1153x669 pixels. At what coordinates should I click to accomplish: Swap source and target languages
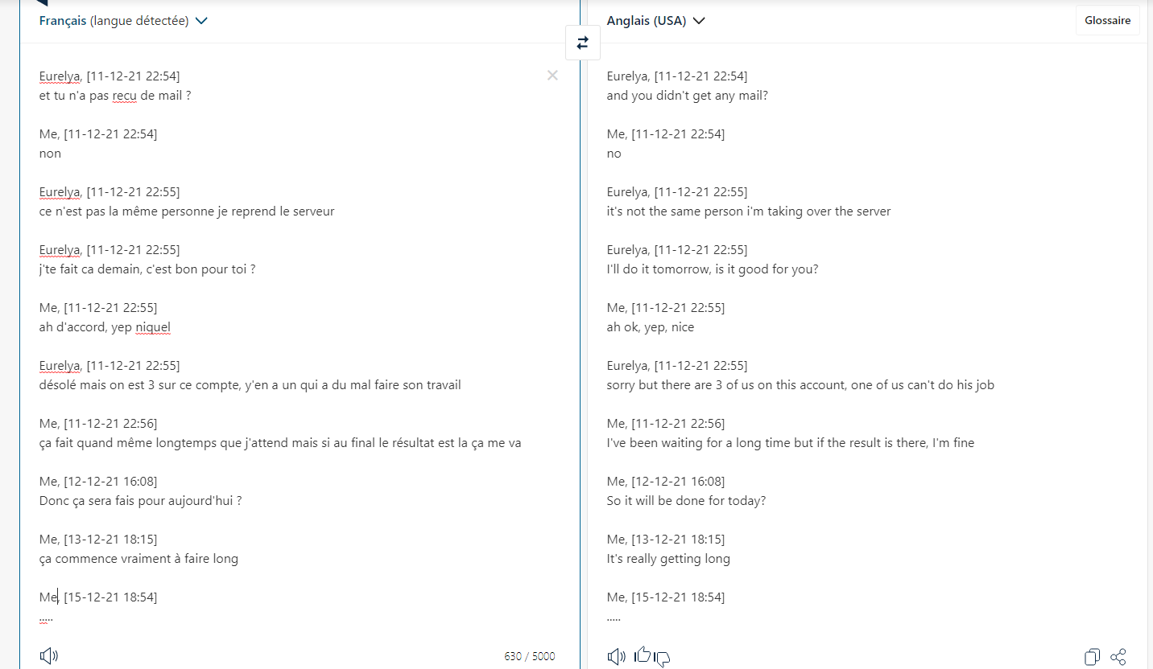tap(583, 43)
